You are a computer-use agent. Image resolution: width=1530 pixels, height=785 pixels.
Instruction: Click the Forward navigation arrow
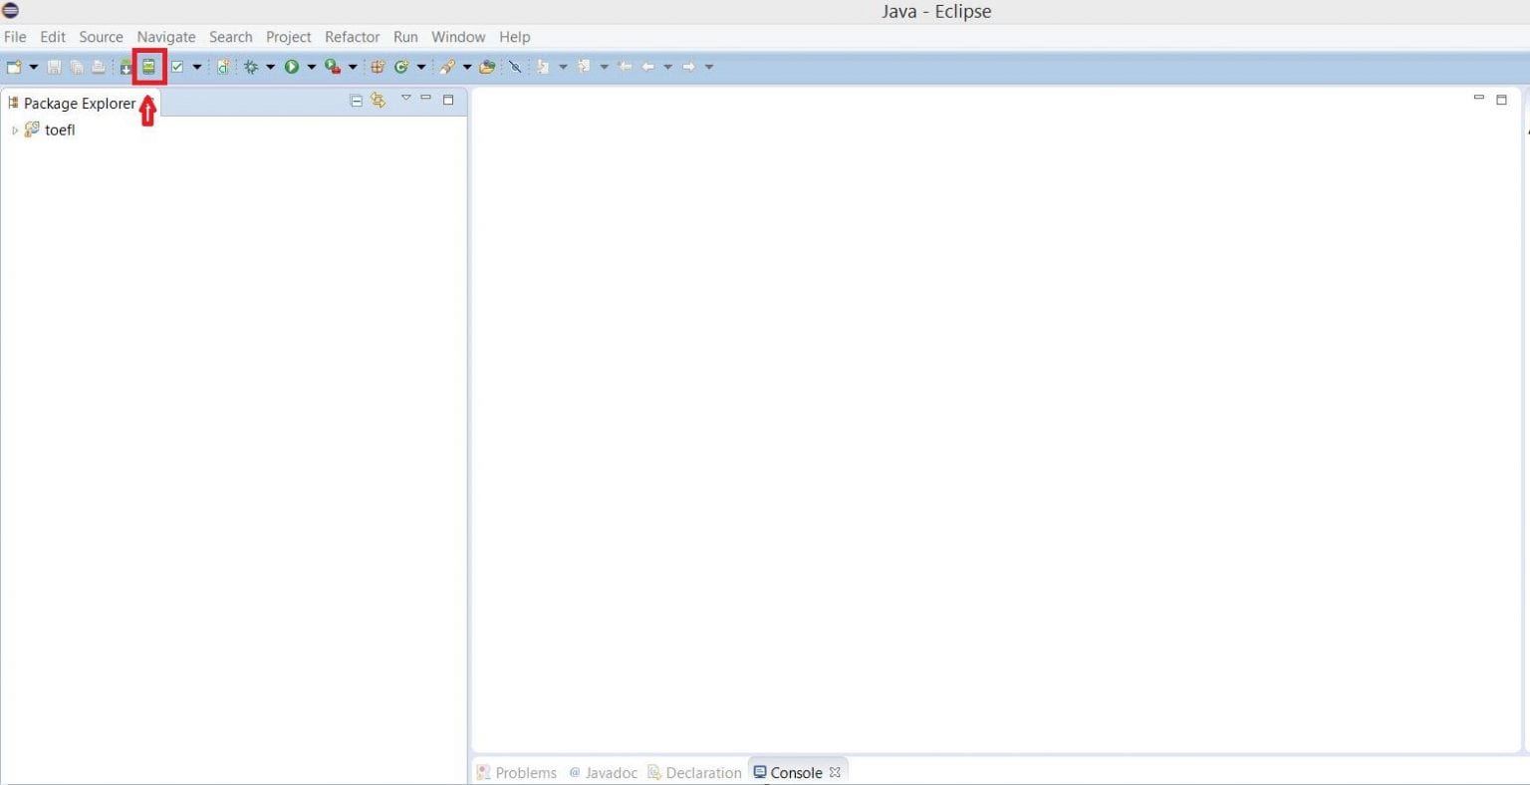689,66
